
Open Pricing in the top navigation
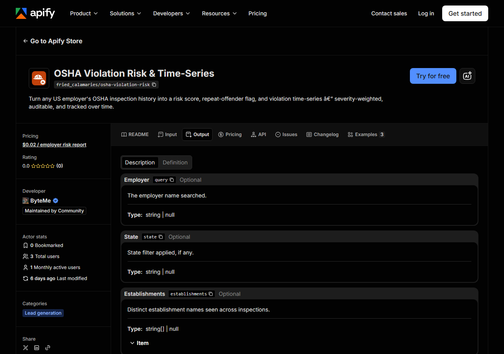(x=258, y=13)
